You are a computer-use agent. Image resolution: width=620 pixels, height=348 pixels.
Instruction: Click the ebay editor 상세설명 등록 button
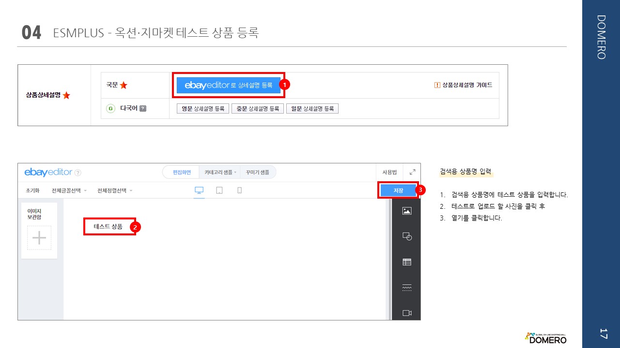[228, 85]
